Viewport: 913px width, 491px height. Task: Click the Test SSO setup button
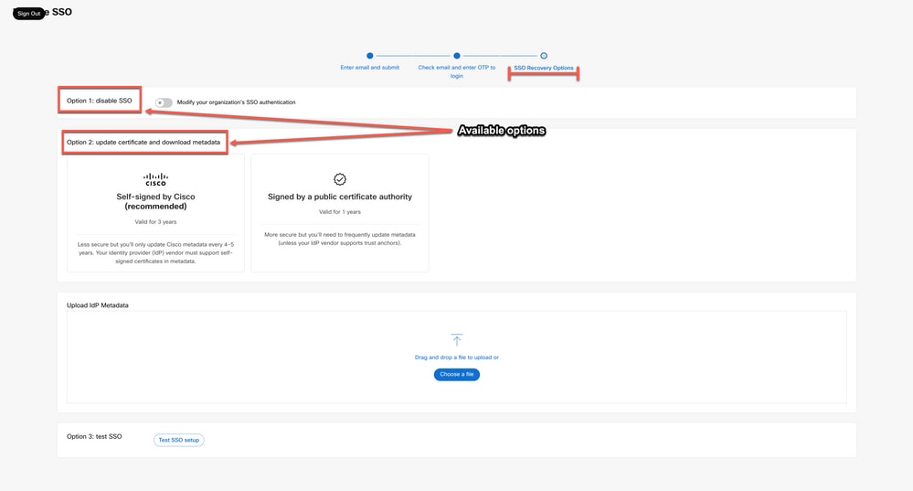click(179, 441)
